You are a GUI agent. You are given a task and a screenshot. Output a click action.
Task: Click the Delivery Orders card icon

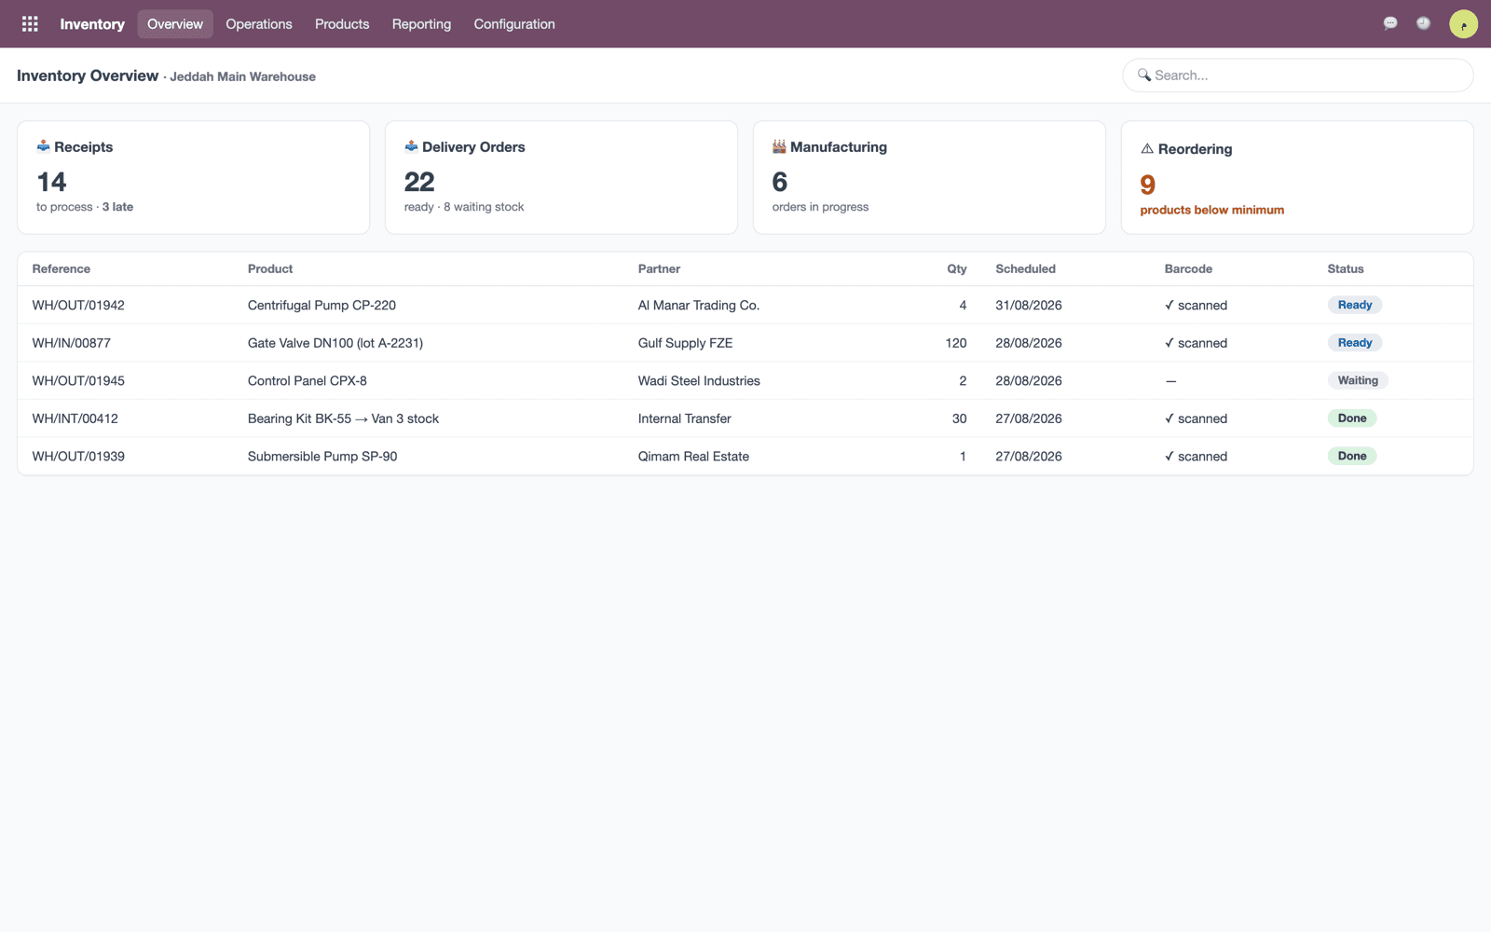point(411,146)
